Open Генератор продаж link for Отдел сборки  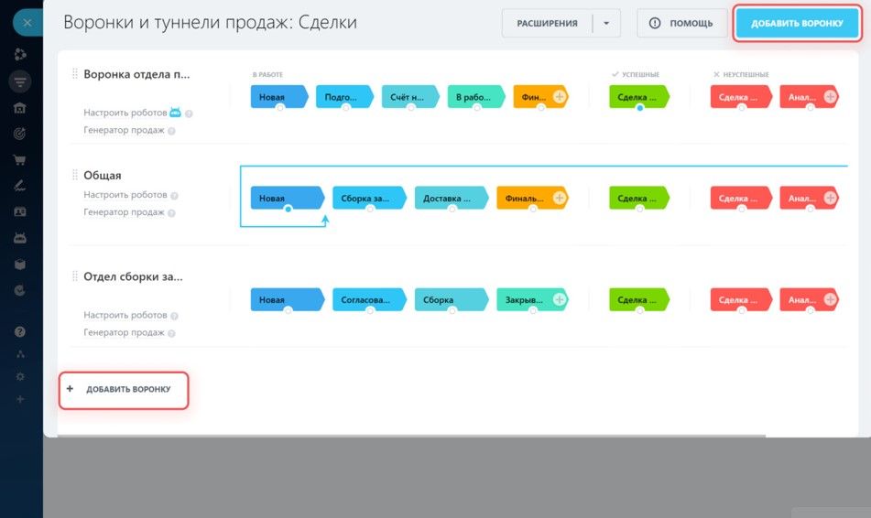pyautogui.click(x=124, y=332)
